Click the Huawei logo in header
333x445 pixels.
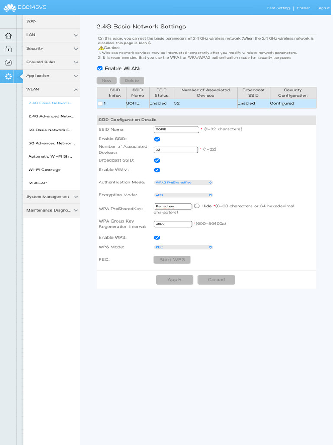[10, 8]
